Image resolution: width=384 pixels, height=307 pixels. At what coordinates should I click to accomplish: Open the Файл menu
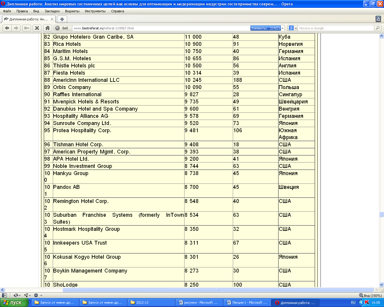click(x=7, y=11)
